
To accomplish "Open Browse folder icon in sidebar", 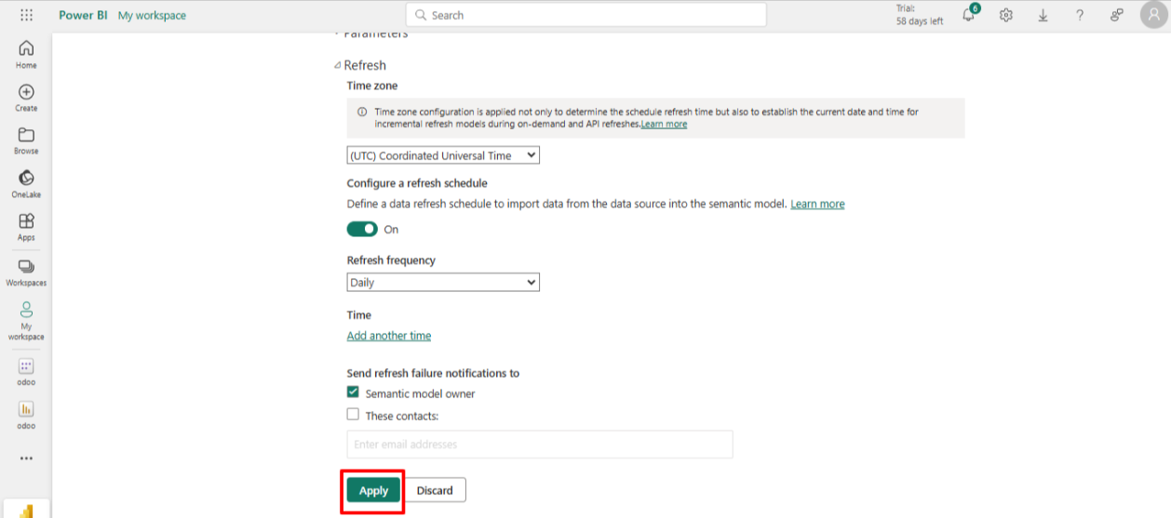I will [x=26, y=139].
